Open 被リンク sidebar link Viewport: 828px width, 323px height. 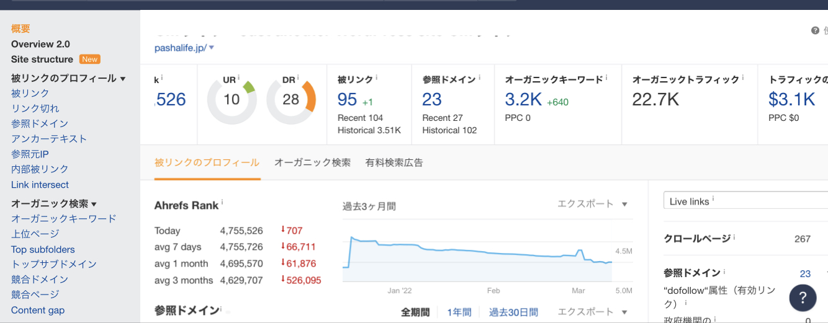(x=30, y=94)
